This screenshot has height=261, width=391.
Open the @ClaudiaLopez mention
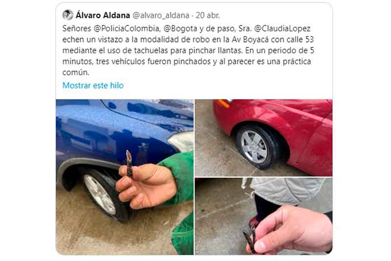tap(282, 29)
